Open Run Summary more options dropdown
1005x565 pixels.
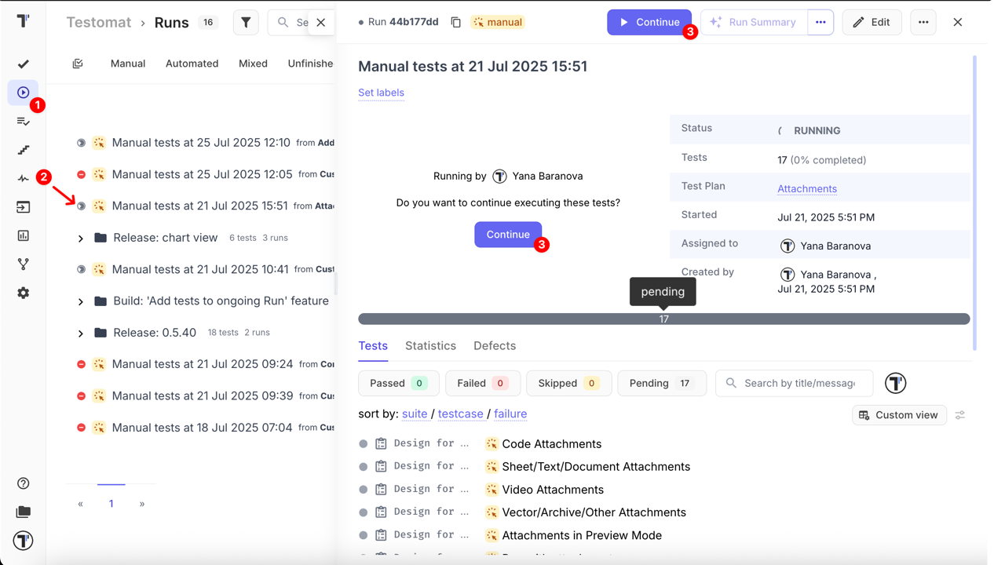[x=820, y=22]
